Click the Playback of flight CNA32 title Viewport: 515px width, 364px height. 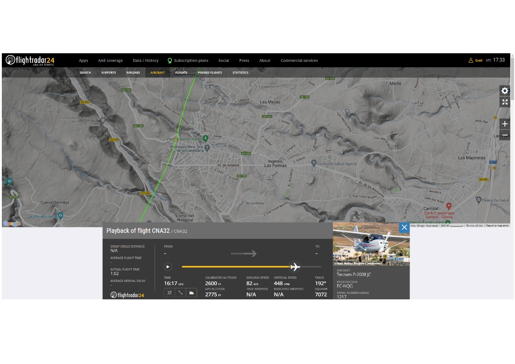138,231
